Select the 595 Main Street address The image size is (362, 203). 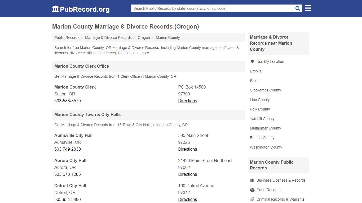193,135
